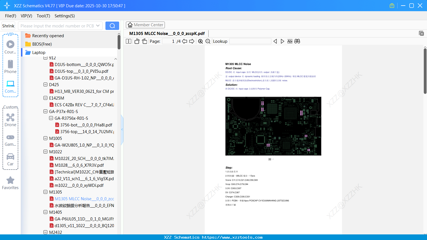427x240 pixels.
Task: Click the page number field
Action: (x=169, y=41)
